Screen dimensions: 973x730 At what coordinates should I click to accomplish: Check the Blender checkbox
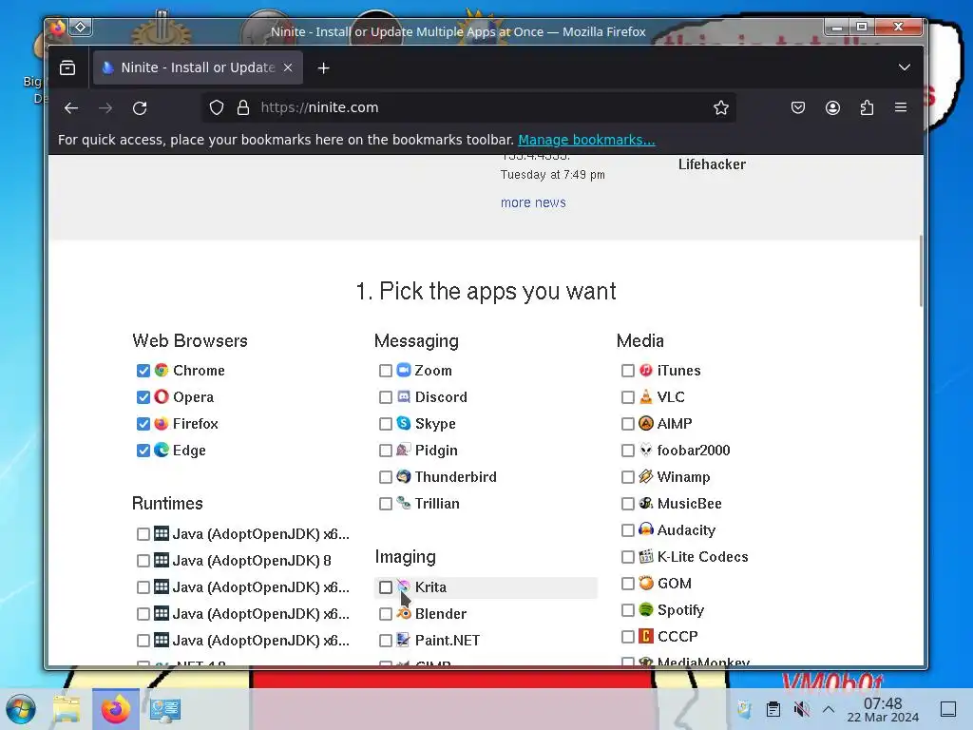click(386, 614)
